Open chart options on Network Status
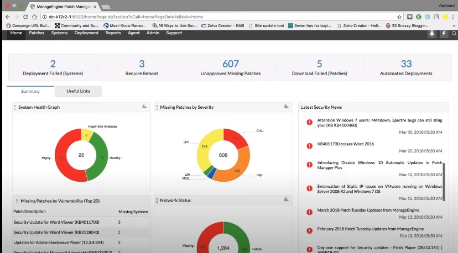Viewport: 458px width, 253px height. (287, 199)
